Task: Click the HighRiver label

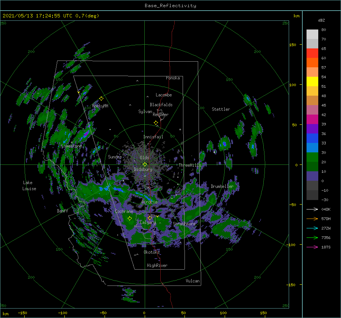Action: pos(157,265)
